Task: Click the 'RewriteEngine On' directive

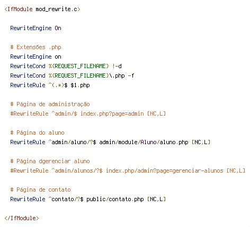Action: pyautogui.click(x=35, y=28)
